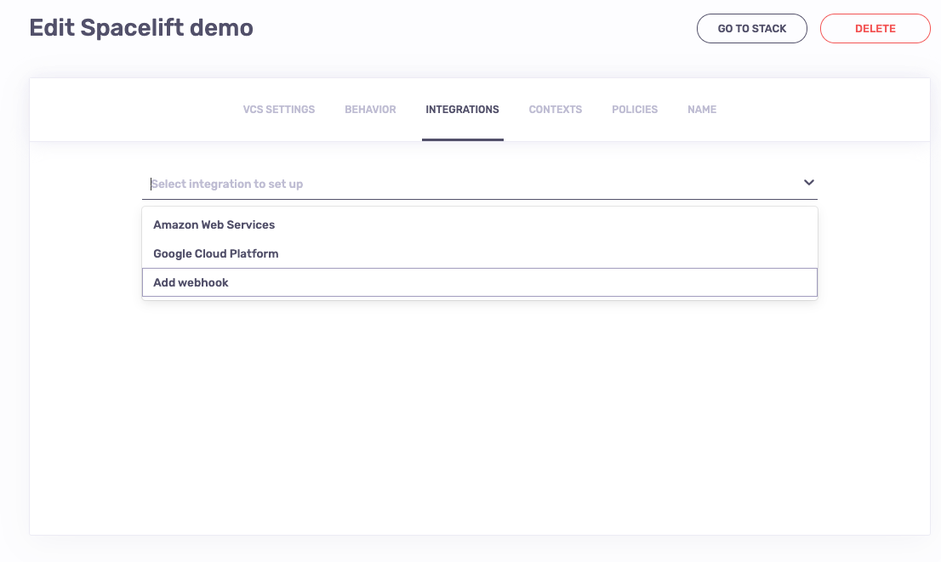Expand the integration dropdown chevron arrow

pyautogui.click(x=808, y=183)
